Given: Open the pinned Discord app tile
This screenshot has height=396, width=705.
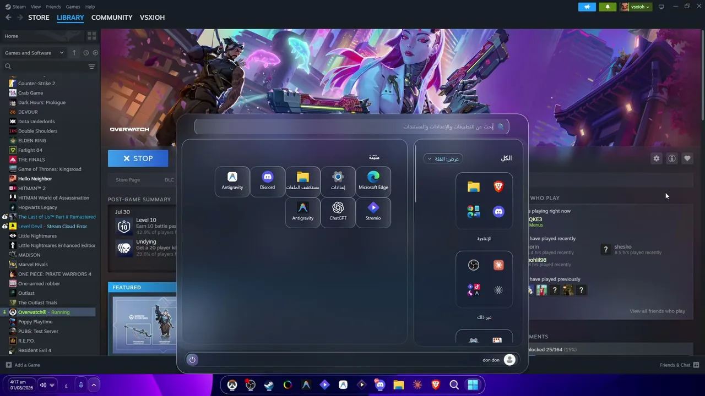Looking at the screenshot, I should click(267, 182).
